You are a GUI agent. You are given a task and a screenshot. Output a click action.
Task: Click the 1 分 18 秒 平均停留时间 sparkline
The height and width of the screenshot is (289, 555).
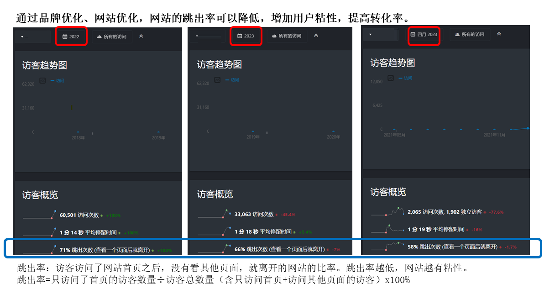[214, 231]
